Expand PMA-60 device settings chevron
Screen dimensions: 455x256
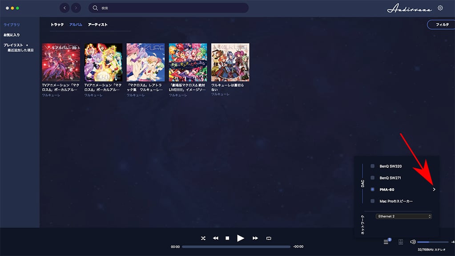pyautogui.click(x=434, y=190)
